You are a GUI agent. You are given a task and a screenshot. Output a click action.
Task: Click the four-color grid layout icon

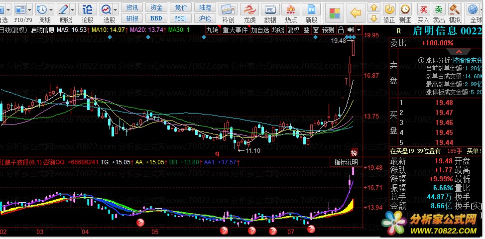click(335, 13)
